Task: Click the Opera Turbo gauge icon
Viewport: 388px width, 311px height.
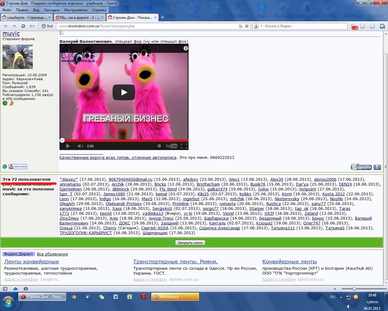Action: click(x=26, y=289)
